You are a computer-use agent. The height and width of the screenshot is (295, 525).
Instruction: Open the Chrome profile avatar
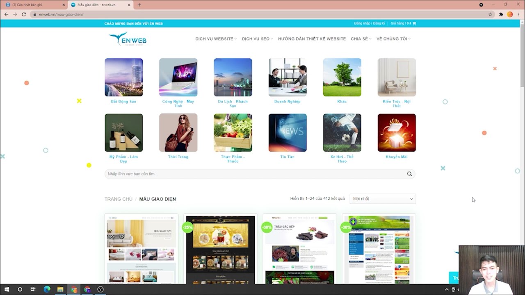510,14
